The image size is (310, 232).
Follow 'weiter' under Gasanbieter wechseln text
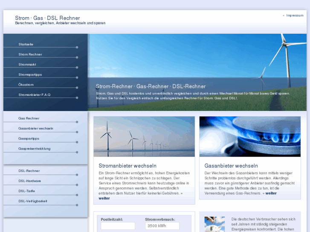pyautogui.click(x=271, y=193)
